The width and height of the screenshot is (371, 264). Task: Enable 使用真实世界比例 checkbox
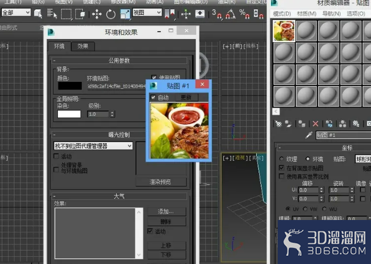282,176
